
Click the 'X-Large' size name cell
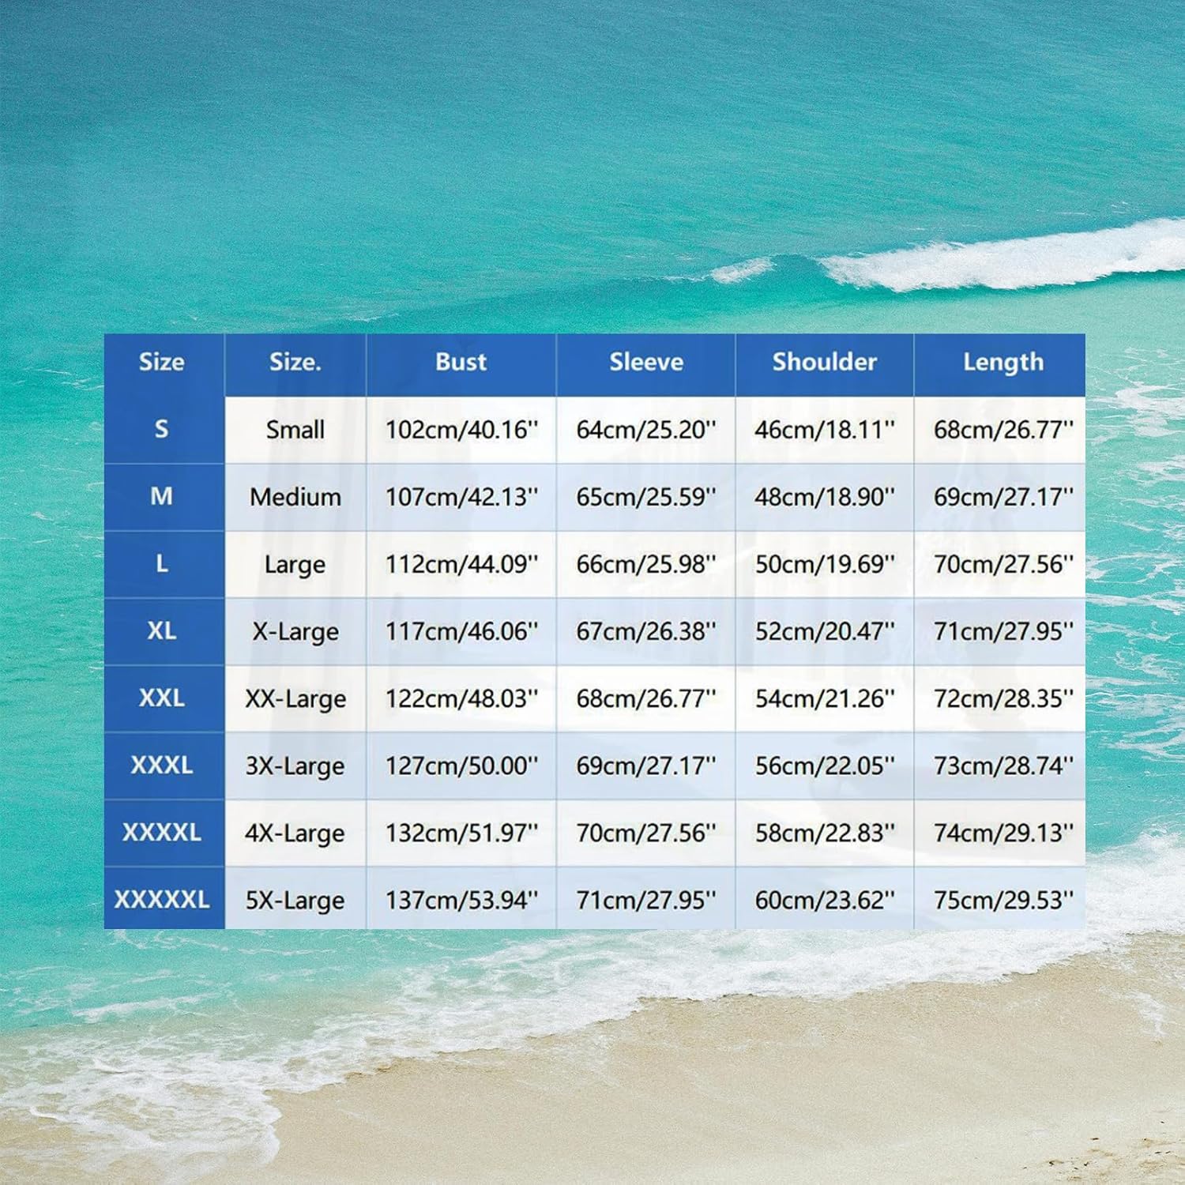(295, 632)
